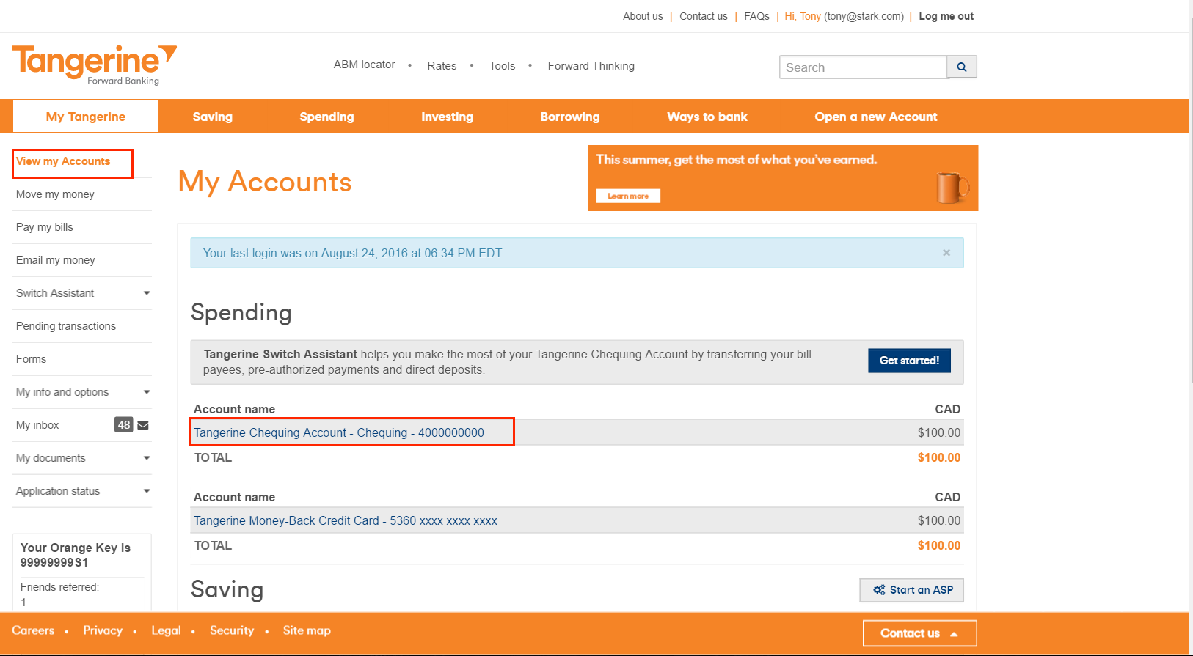Open Legal footer link
The image size is (1193, 656).
click(x=166, y=630)
